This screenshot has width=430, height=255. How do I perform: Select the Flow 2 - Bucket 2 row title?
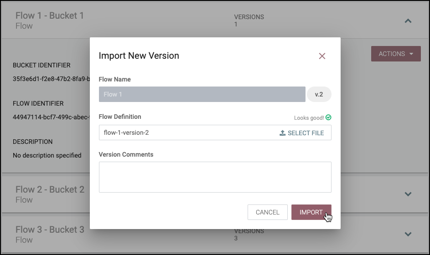(50, 189)
